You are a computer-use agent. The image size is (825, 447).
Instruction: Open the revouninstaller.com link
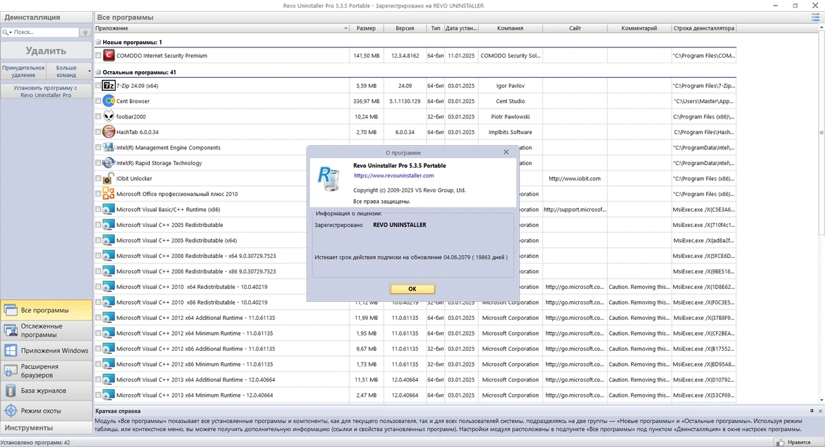[x=394, y=176]
